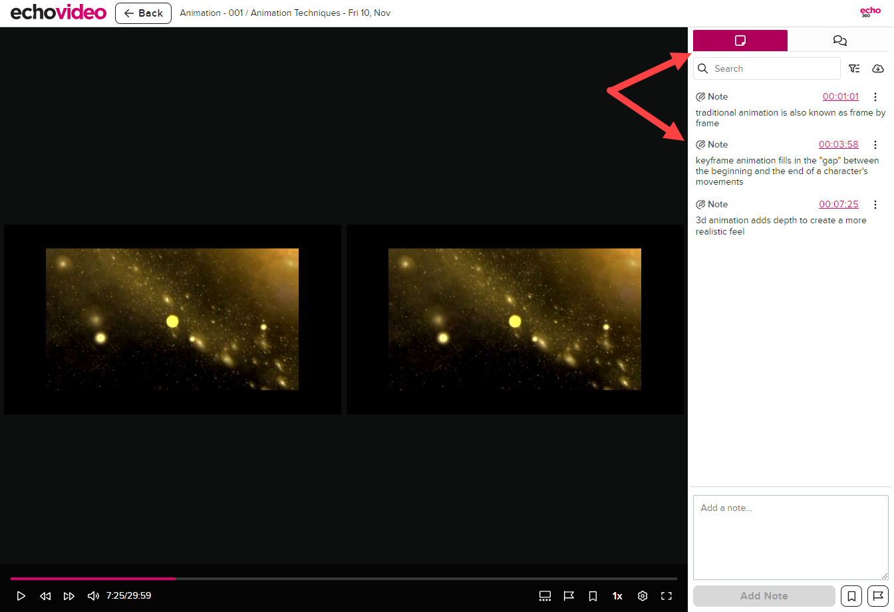Open options menu for the 00:07:25 note
This screenshot has height=612, width=894.
tap(875, 205)
